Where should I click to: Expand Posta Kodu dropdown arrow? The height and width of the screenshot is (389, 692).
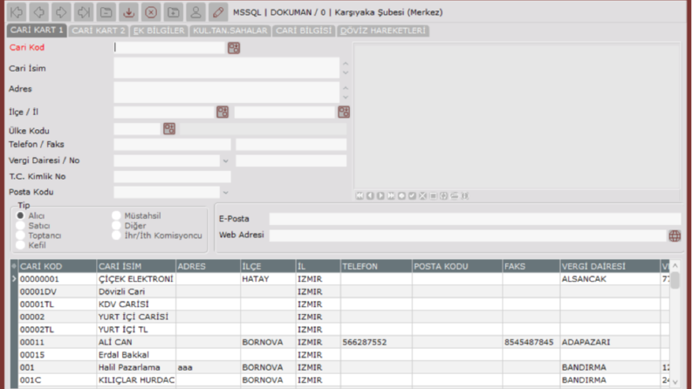pos(225,193)
